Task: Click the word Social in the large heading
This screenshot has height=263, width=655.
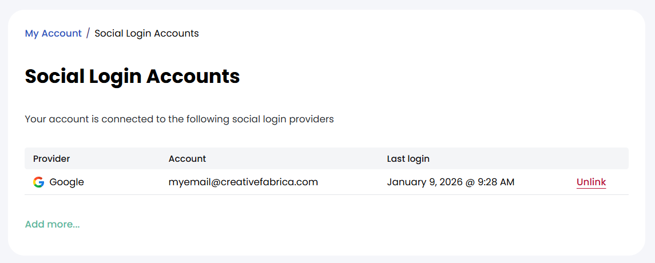Action: coord(55,76)
